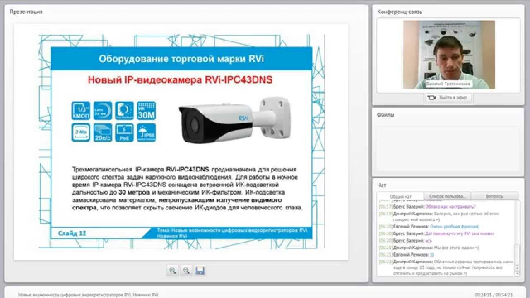
Task: Click the 20к/с frame rate icon
Action: (x=103, y=132)
